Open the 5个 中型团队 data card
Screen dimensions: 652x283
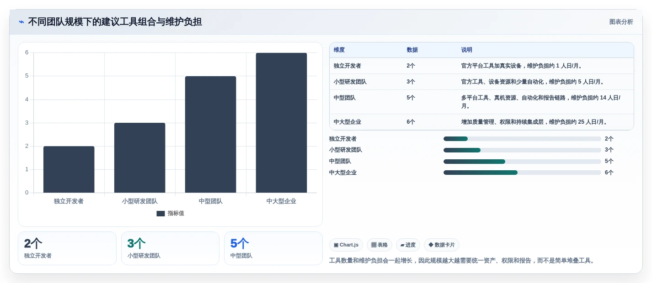[273, 248]
